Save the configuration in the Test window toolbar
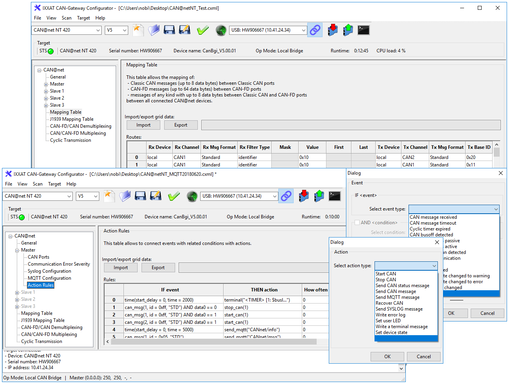 (169, 30)
